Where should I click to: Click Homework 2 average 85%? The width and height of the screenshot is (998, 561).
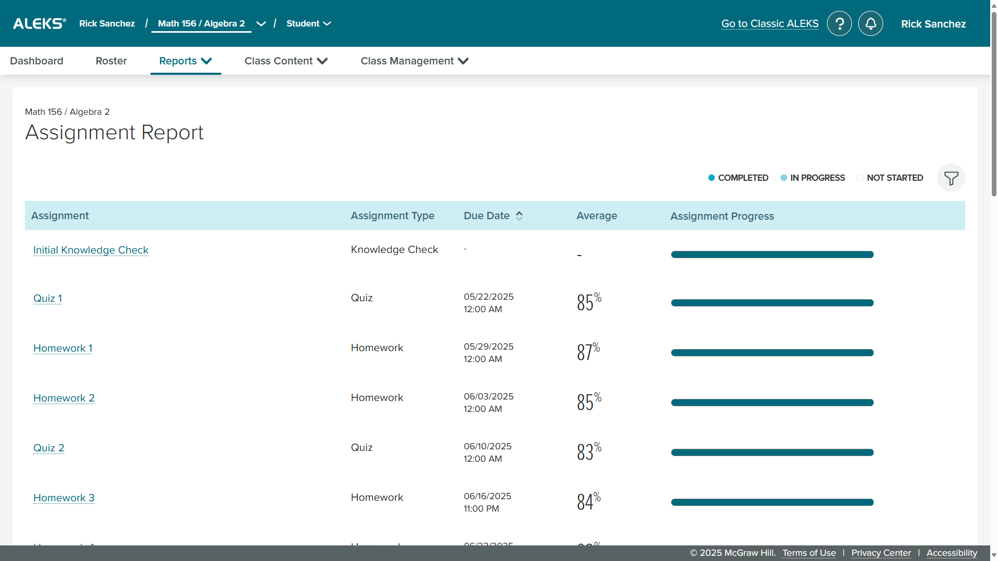point(589,402)
